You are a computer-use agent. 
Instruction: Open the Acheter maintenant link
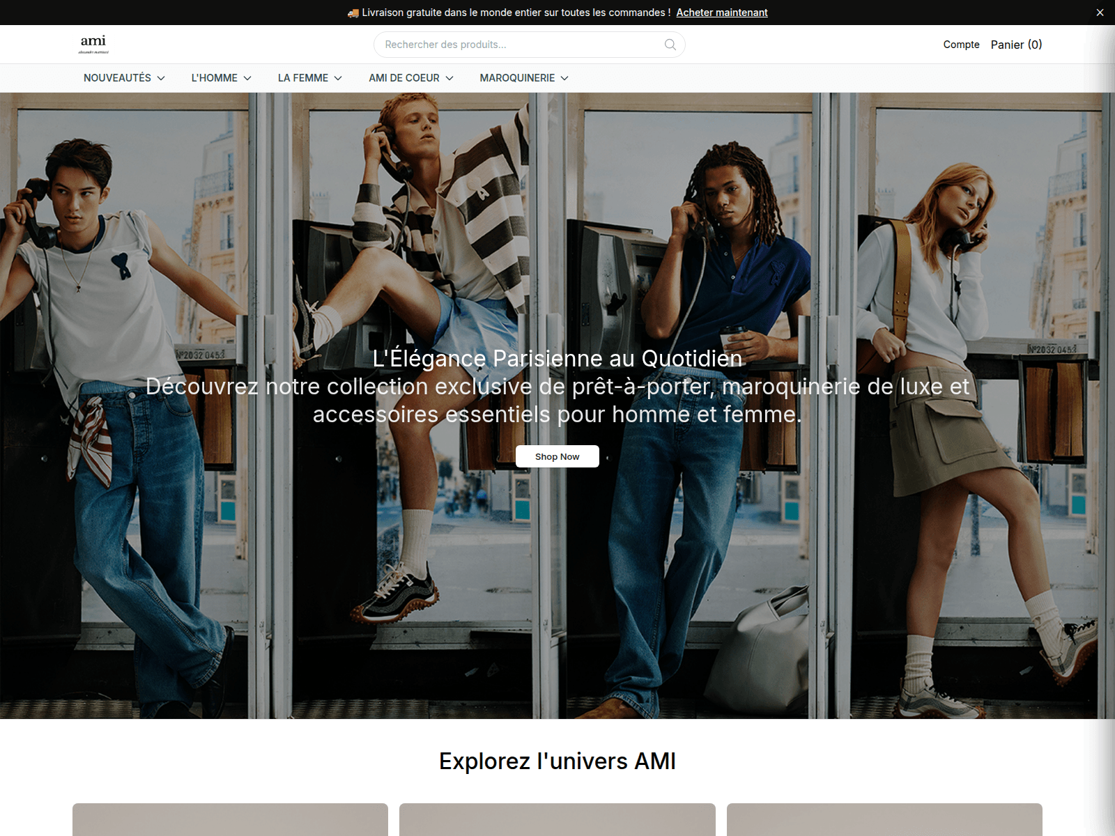click(x=722, y=13)
